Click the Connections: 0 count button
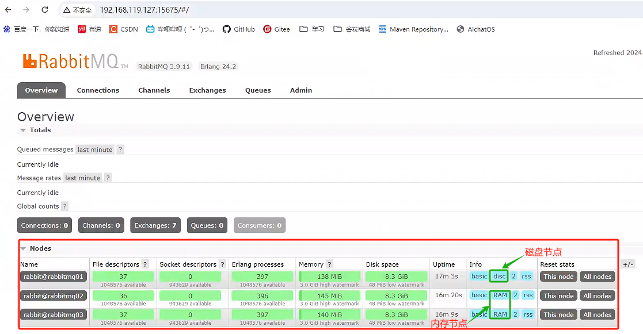 point(45,225)
